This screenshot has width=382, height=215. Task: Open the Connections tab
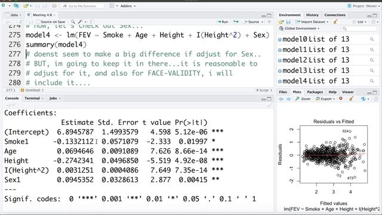(335, 15)
